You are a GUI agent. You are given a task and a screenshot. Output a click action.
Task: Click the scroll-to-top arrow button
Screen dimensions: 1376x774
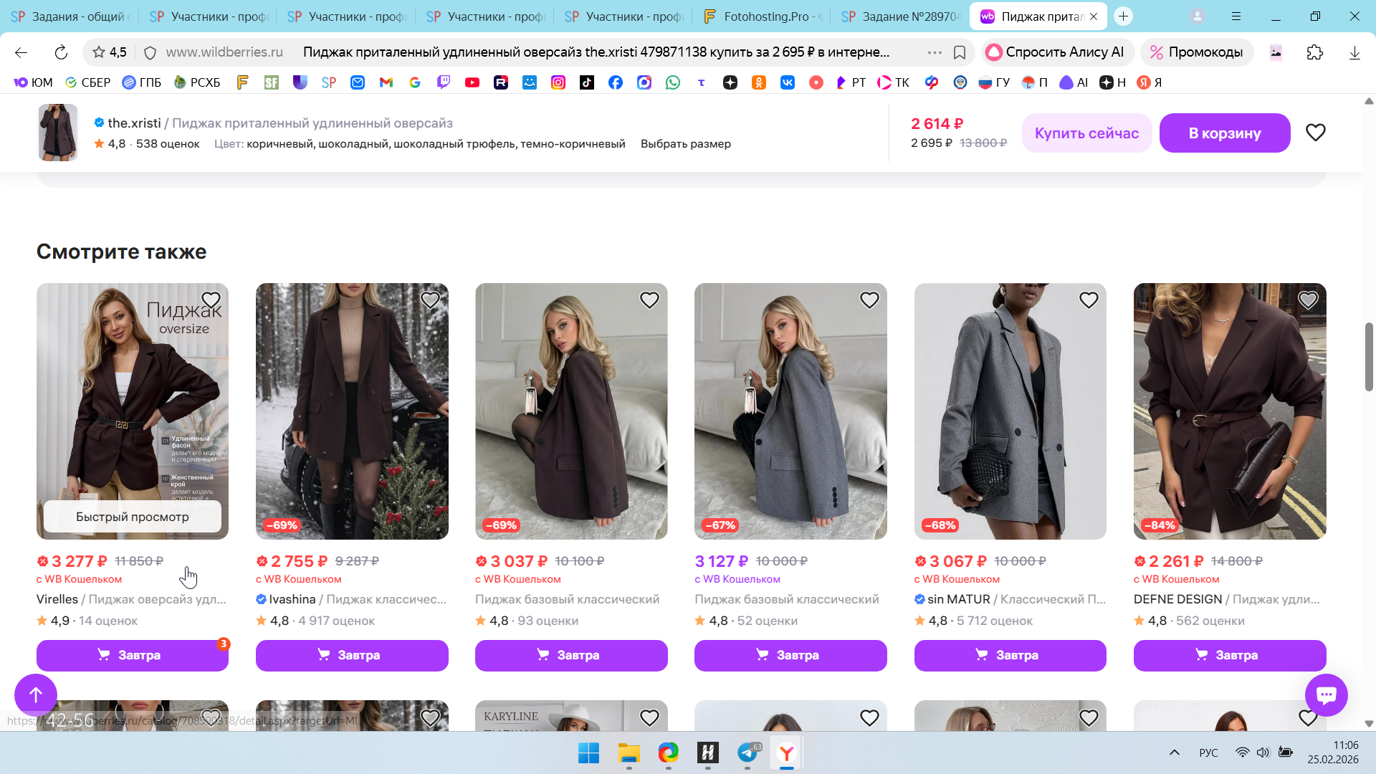point(35,694)
